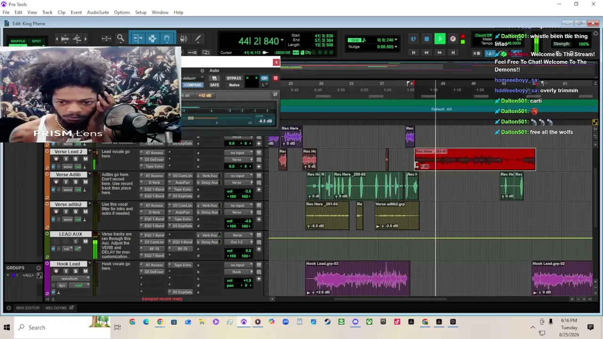Open Verse Lead 2 input selector
The image size is (603, 339).
tap(237, 153)
